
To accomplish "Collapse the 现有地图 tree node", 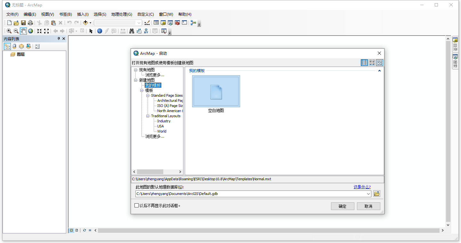I will 136,70.
